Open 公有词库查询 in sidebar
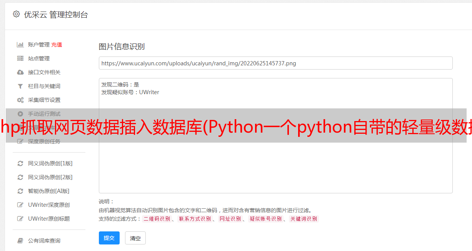The image size is (472, 251). [x=44, y=241]
